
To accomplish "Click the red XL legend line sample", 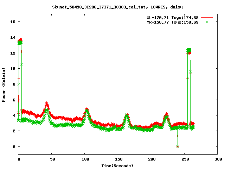I will click(x=207, y=18).
